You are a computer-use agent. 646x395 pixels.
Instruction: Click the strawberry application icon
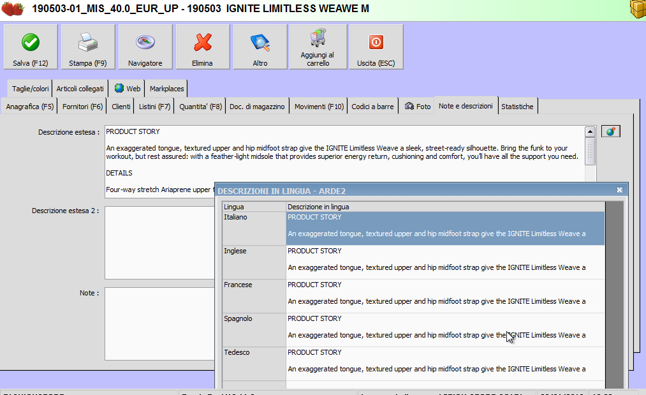[13, 8]
